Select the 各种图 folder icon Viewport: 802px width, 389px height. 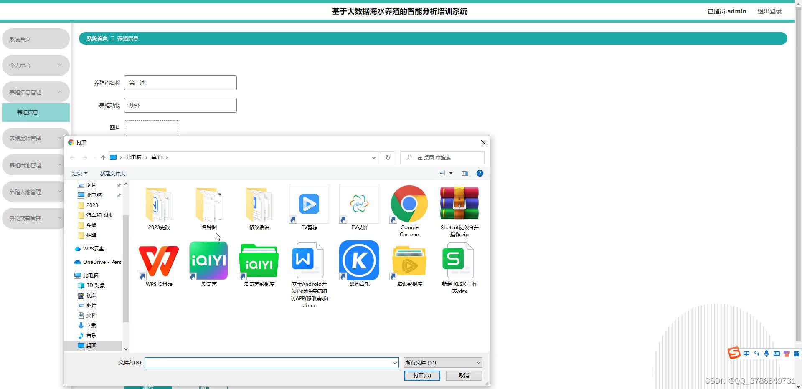coord(209,205)
